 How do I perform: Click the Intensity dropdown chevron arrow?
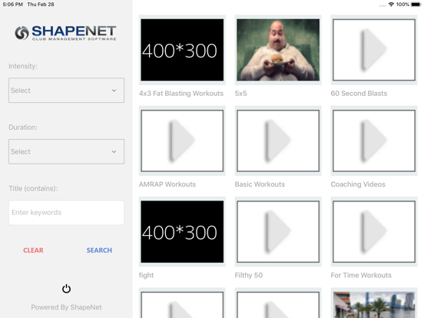(114, 91)
